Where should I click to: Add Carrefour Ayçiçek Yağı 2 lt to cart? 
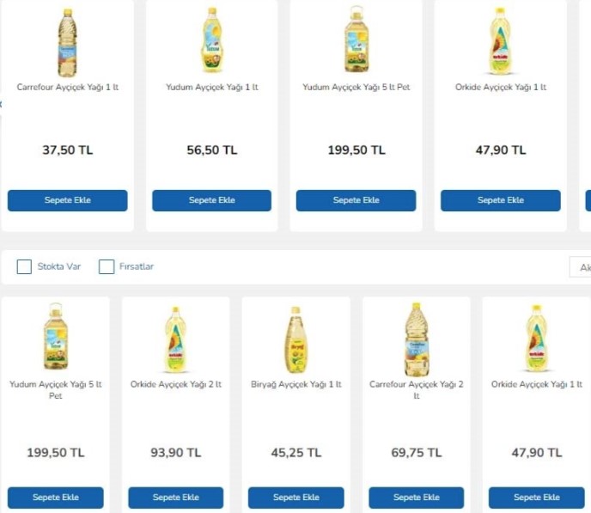416,498
